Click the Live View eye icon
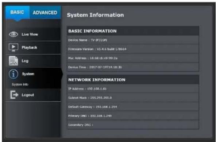This screenshot has height=142, width=216. (13, 34)
